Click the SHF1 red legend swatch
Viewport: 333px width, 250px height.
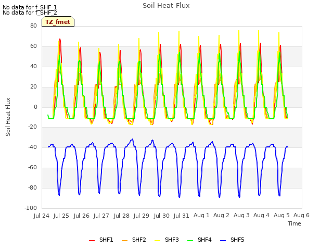(x=92, y=241)
